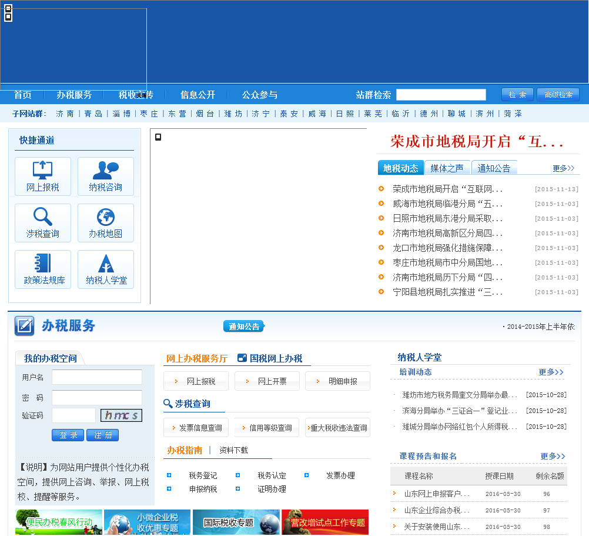Click the 高级检索 button
This screenshot has height=536, width=589.
[558, 95]
